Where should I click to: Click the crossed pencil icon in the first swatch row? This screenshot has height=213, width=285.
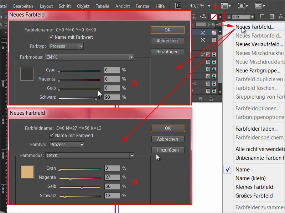(x=203, y=32)
